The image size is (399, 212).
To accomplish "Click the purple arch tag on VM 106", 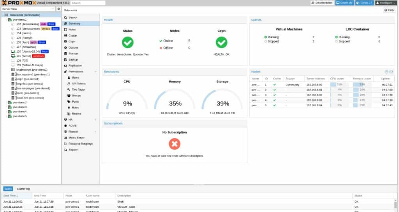I will pos(34,42).
